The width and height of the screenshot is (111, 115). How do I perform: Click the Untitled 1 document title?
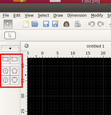(x=96, y=46)
